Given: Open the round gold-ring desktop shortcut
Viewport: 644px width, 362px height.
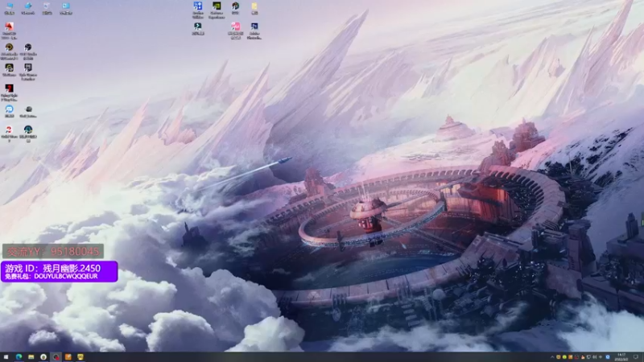Looking at the screenshot, I should tap(9, 51).
